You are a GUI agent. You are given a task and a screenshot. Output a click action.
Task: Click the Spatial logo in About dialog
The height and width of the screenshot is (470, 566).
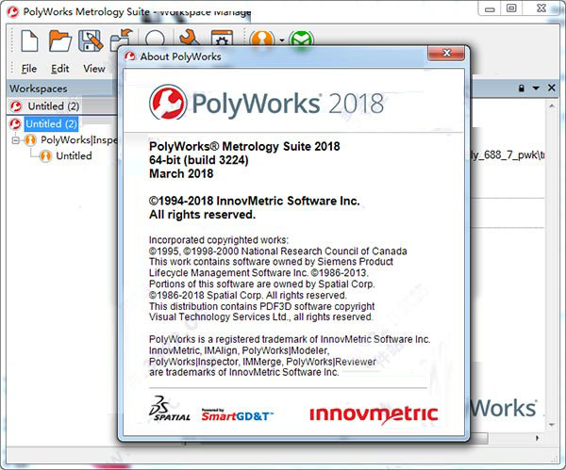169,409
